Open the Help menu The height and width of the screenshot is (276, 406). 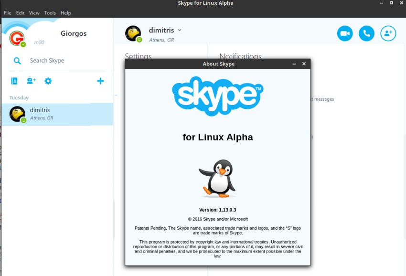[66, 13]
